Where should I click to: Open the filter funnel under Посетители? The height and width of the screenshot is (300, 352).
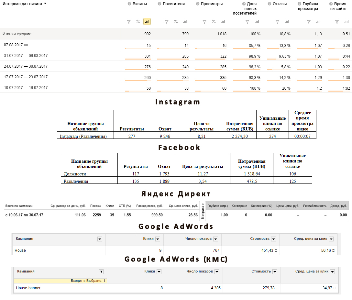167,22
